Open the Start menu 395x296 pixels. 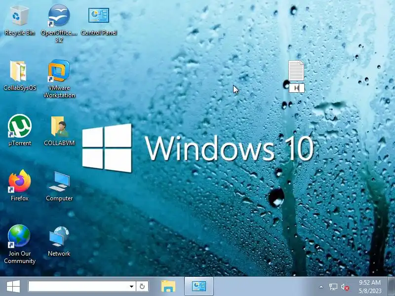click(x=13, y=287)
